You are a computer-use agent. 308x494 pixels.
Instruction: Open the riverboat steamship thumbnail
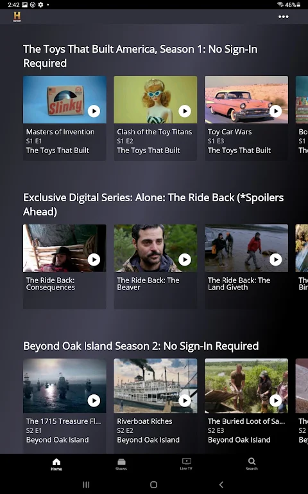155,386
